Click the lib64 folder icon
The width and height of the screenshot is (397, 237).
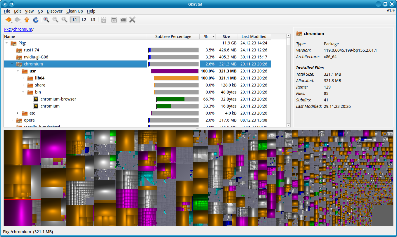tap(30, 78)
